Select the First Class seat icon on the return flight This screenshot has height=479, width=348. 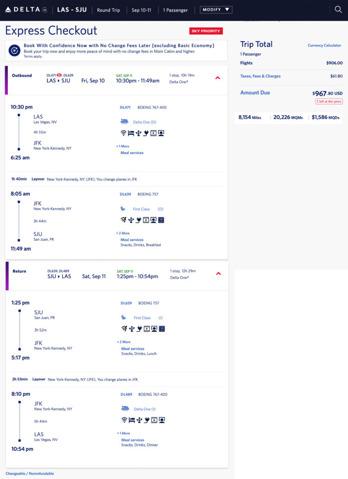(x=122, y=317)
